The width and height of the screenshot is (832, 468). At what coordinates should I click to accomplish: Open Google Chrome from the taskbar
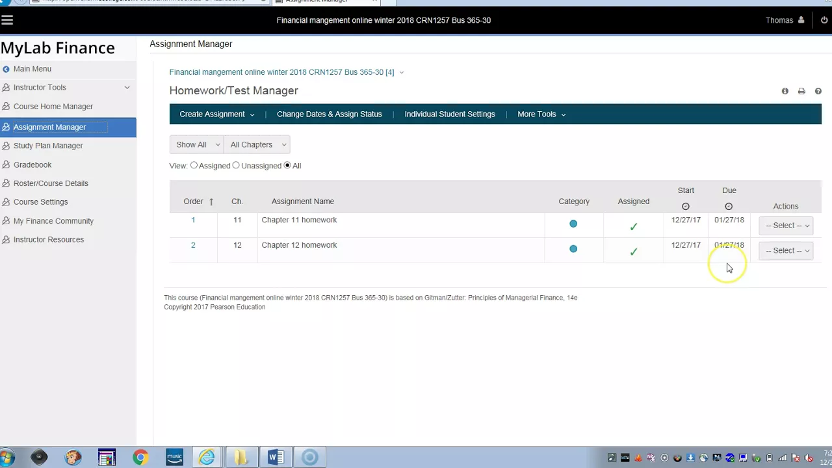(140, 458)
